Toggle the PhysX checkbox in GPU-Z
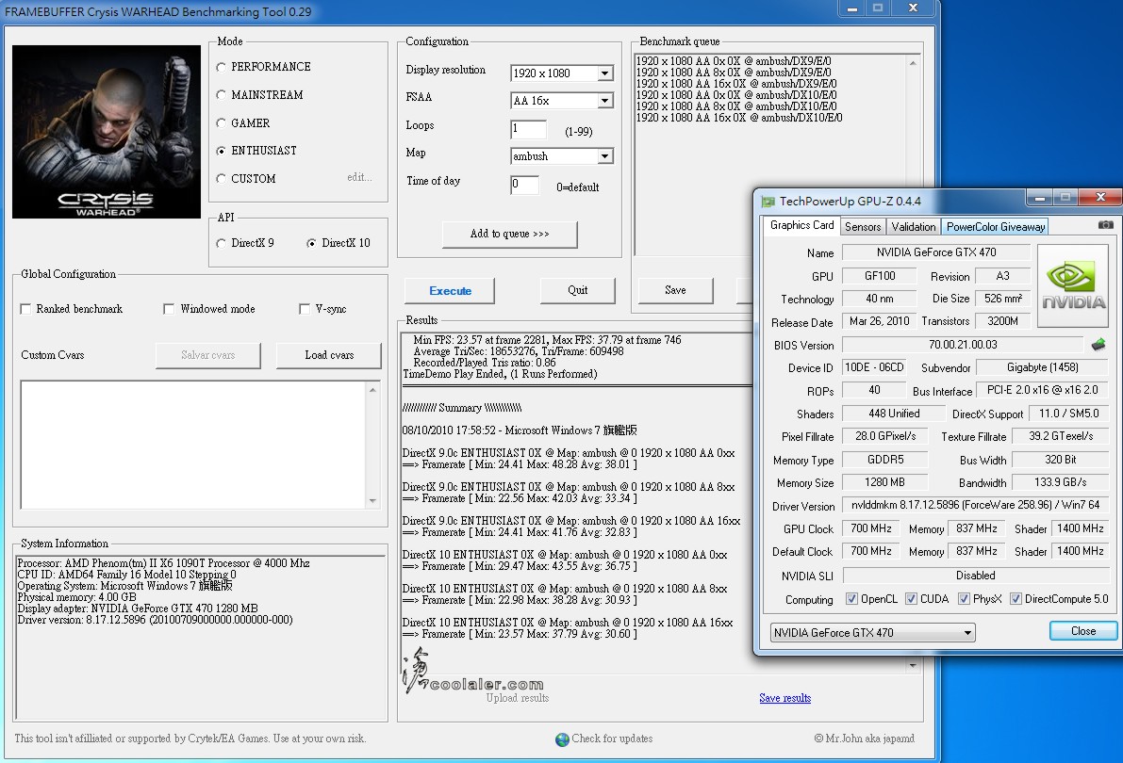 point(964,599)
